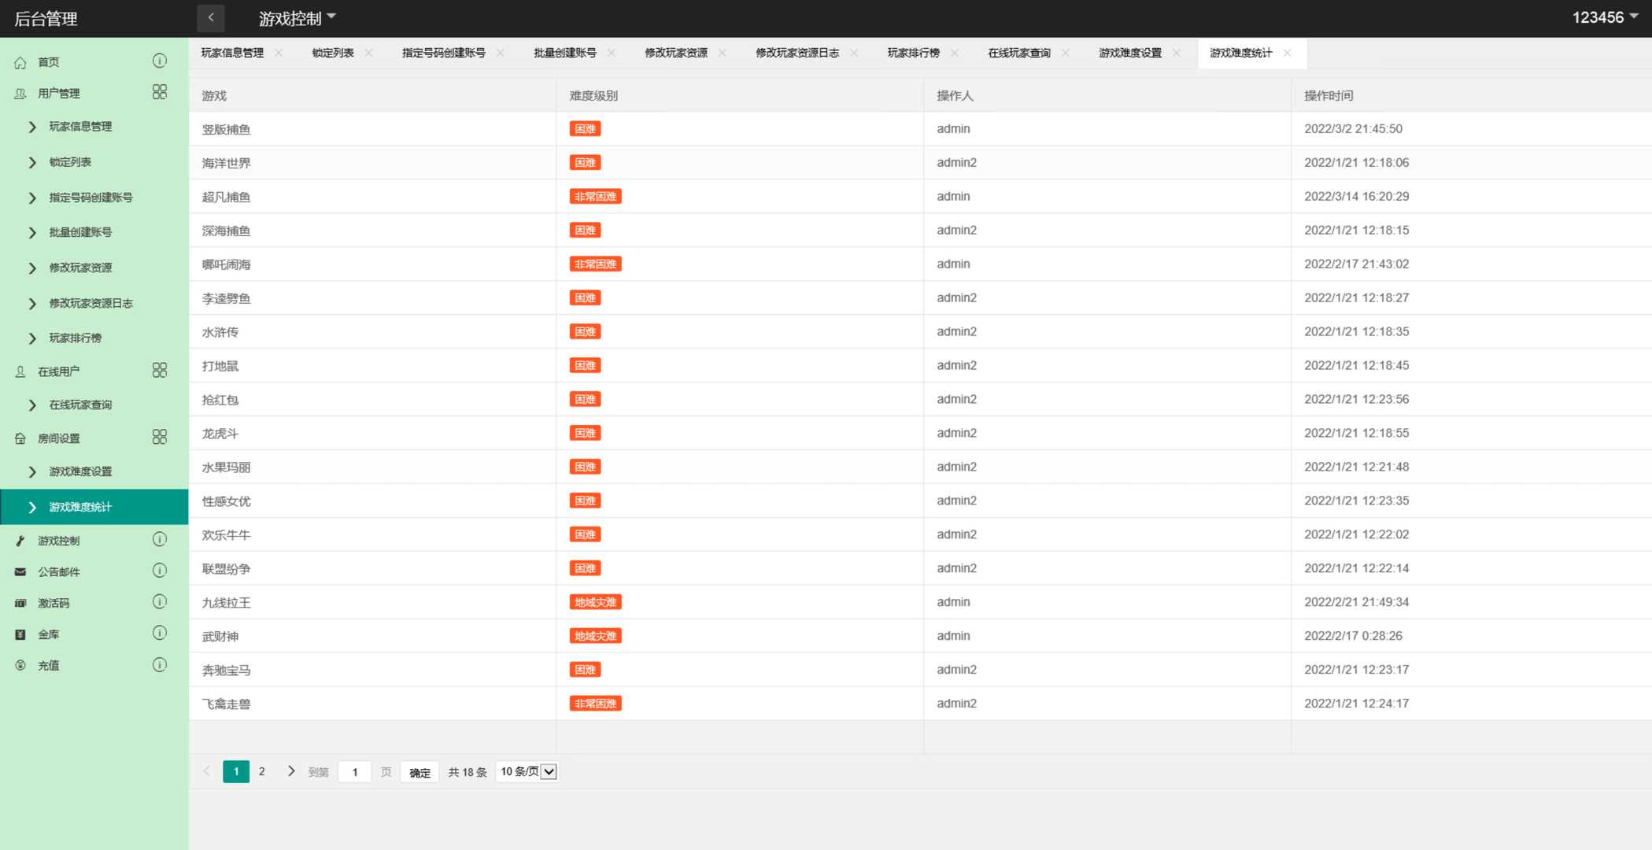Open the 10 条/页 page size selector

527,771
